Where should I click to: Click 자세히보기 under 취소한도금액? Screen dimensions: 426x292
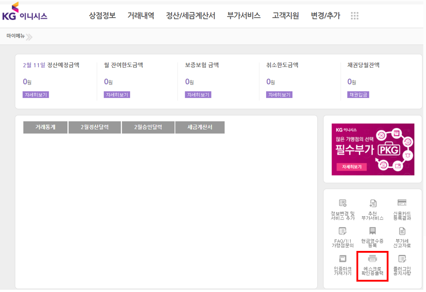tap(279, 95)
